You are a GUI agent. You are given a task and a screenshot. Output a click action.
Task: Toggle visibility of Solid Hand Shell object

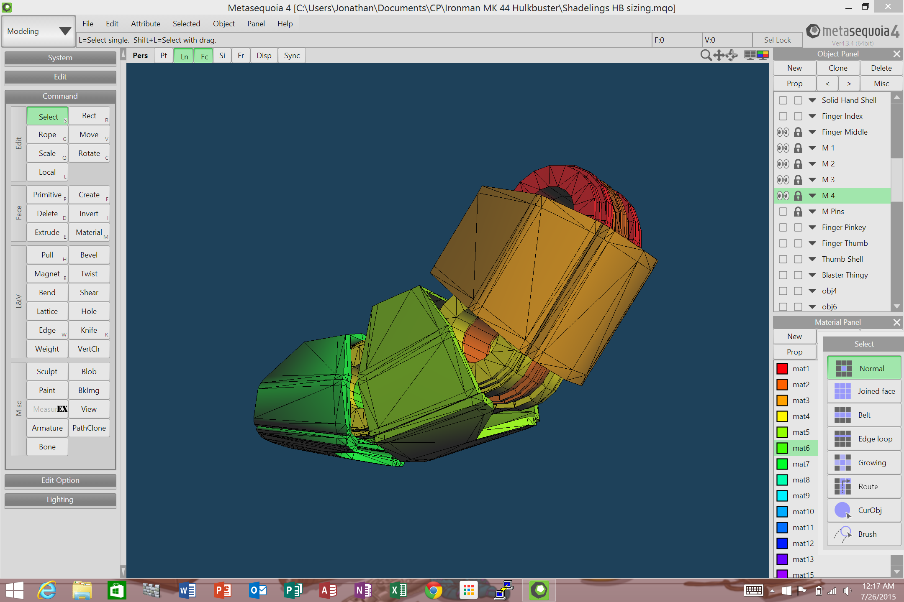pos(783,100)
